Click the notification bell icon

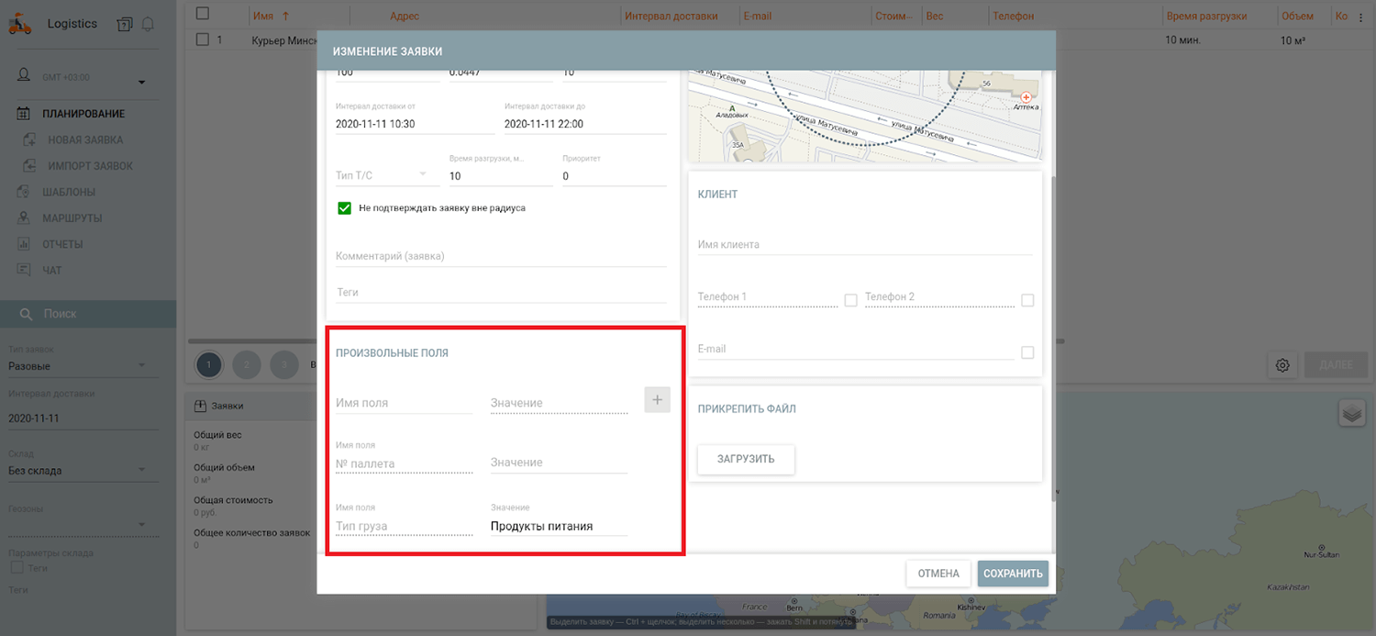tap(148, 25)
